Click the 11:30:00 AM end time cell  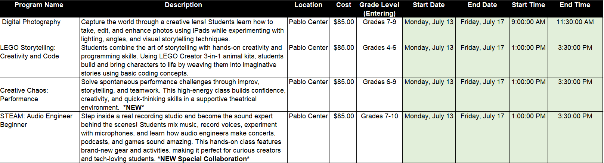575,22
